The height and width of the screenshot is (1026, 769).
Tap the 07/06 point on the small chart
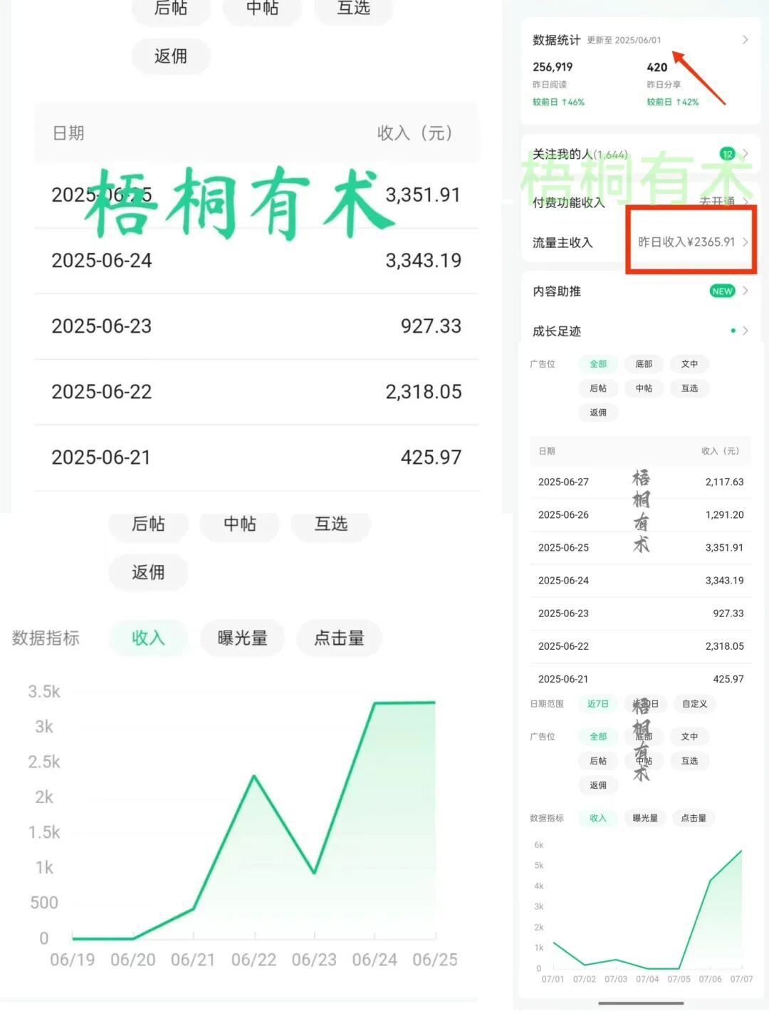pyautogui.click(x=710, y=881)
